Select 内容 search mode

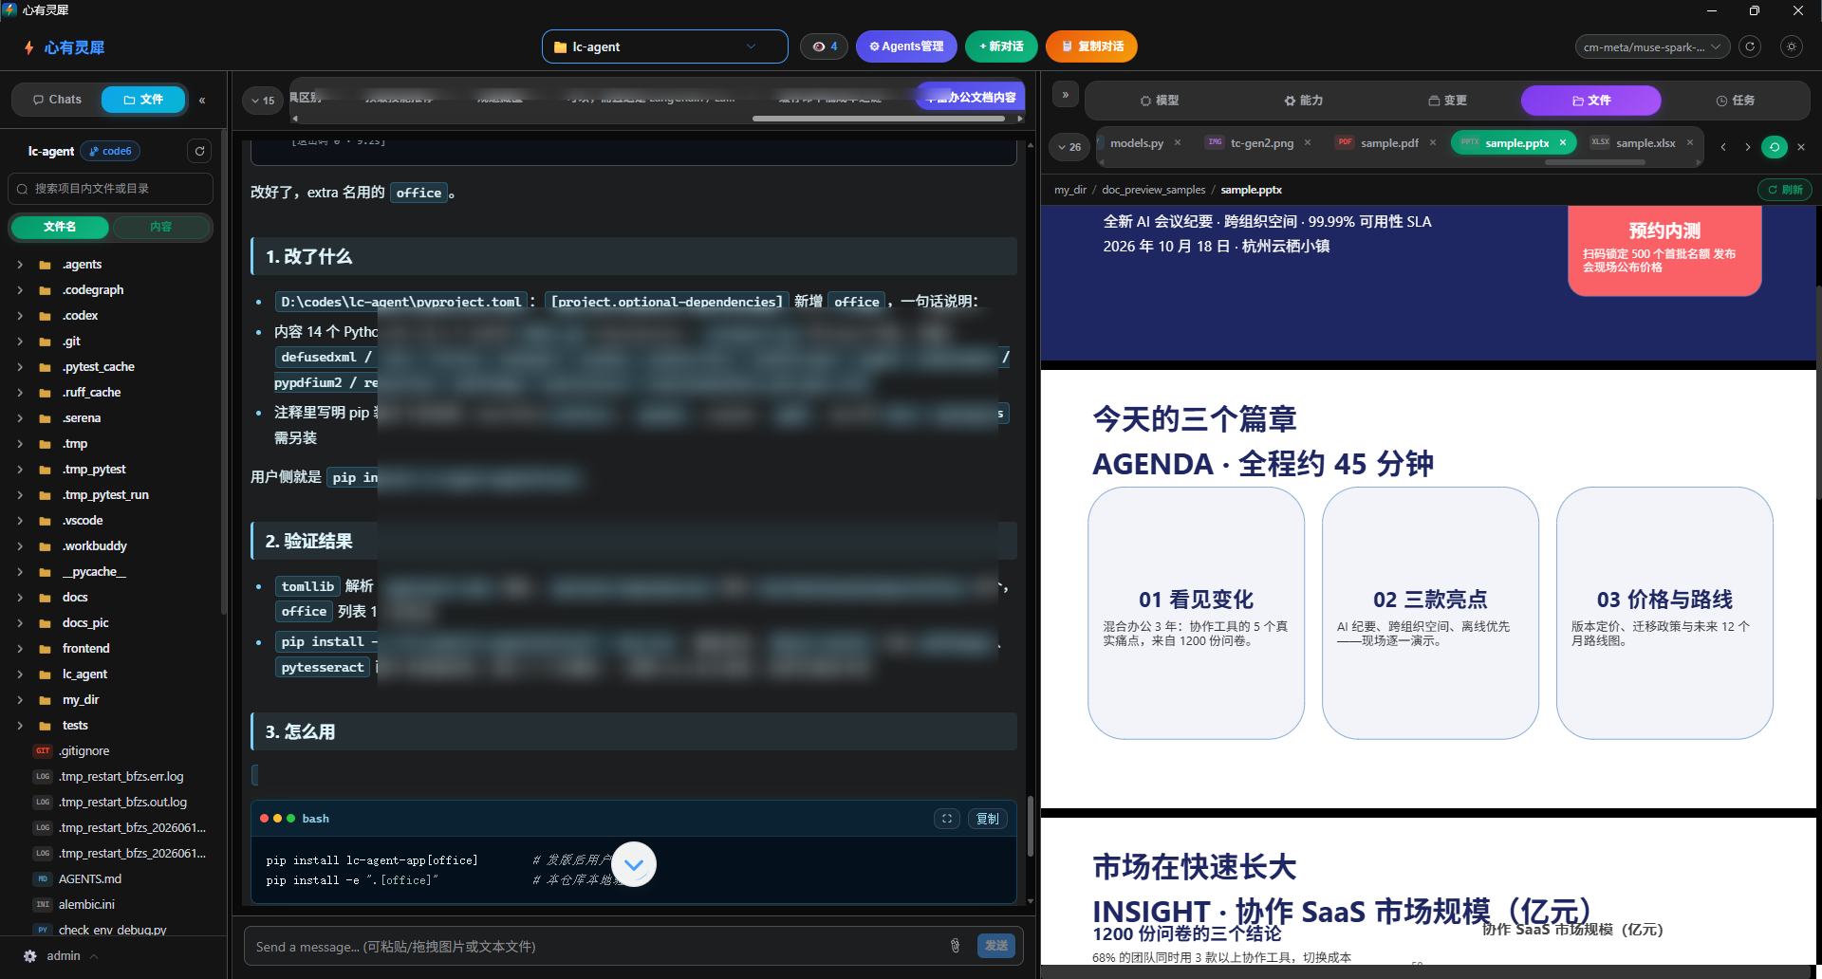click(x=160, y=227)
